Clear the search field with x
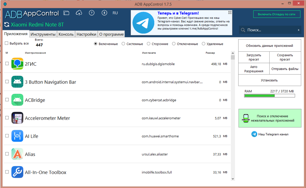Viewport: 306px width, 188px height. pos(299,30)
